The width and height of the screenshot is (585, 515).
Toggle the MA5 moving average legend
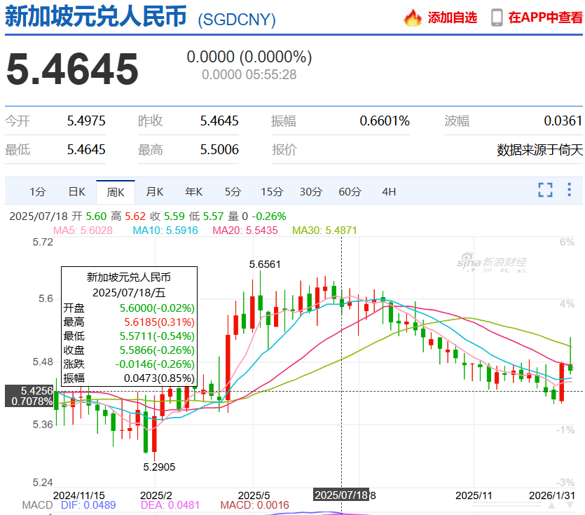pyautogui.click(x=83, y=230)
